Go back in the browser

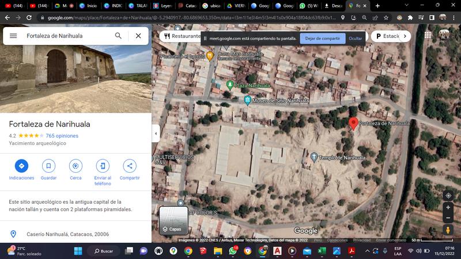tap(7, 18)
